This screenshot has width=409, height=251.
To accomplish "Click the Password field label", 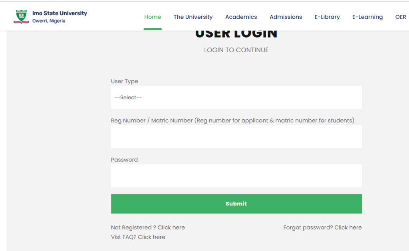I will 124,160.
